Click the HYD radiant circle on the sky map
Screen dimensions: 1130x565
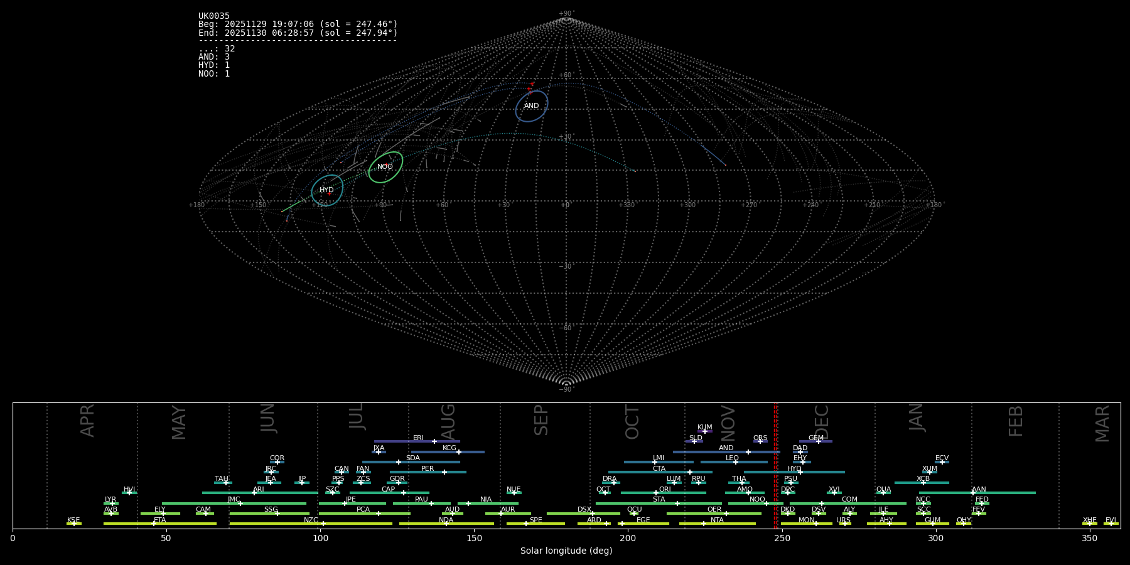327,190
